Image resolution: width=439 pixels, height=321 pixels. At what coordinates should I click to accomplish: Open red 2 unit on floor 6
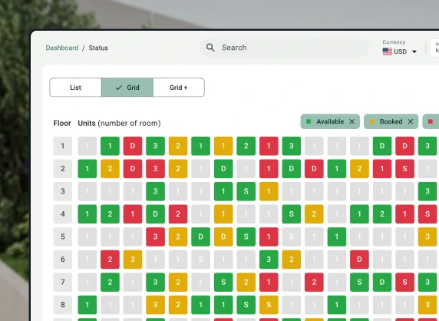[110, 260]
